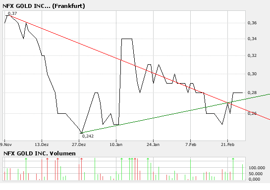The height and width of the screenshot is (190, 270).
Task: Click the 0,26 price axis label
Action: 252,113
